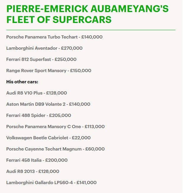Click the "FLEET OF SUPERCARS" heading text

[59, 20]
